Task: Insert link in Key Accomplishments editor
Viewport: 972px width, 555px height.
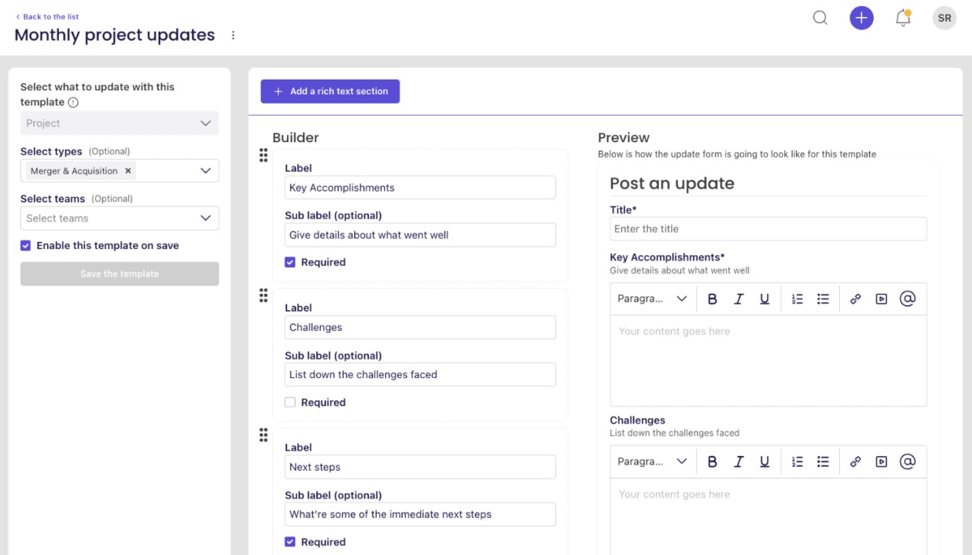Action: [855, 299]
